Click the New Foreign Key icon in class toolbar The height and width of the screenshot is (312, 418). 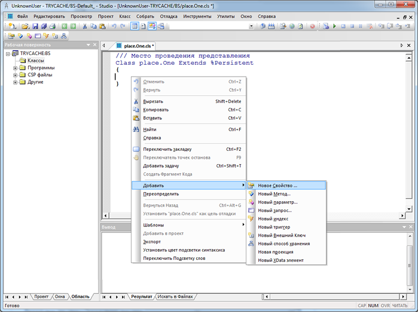click(55, 36)
